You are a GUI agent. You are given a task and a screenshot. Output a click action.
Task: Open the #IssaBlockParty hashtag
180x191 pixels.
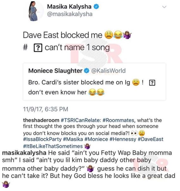pos(42,139)
